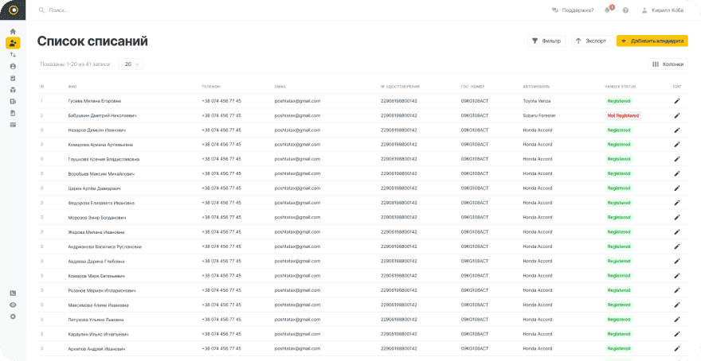Click the Добавить кандидата button
701x361 pixels.
click(x=652, y=41)
